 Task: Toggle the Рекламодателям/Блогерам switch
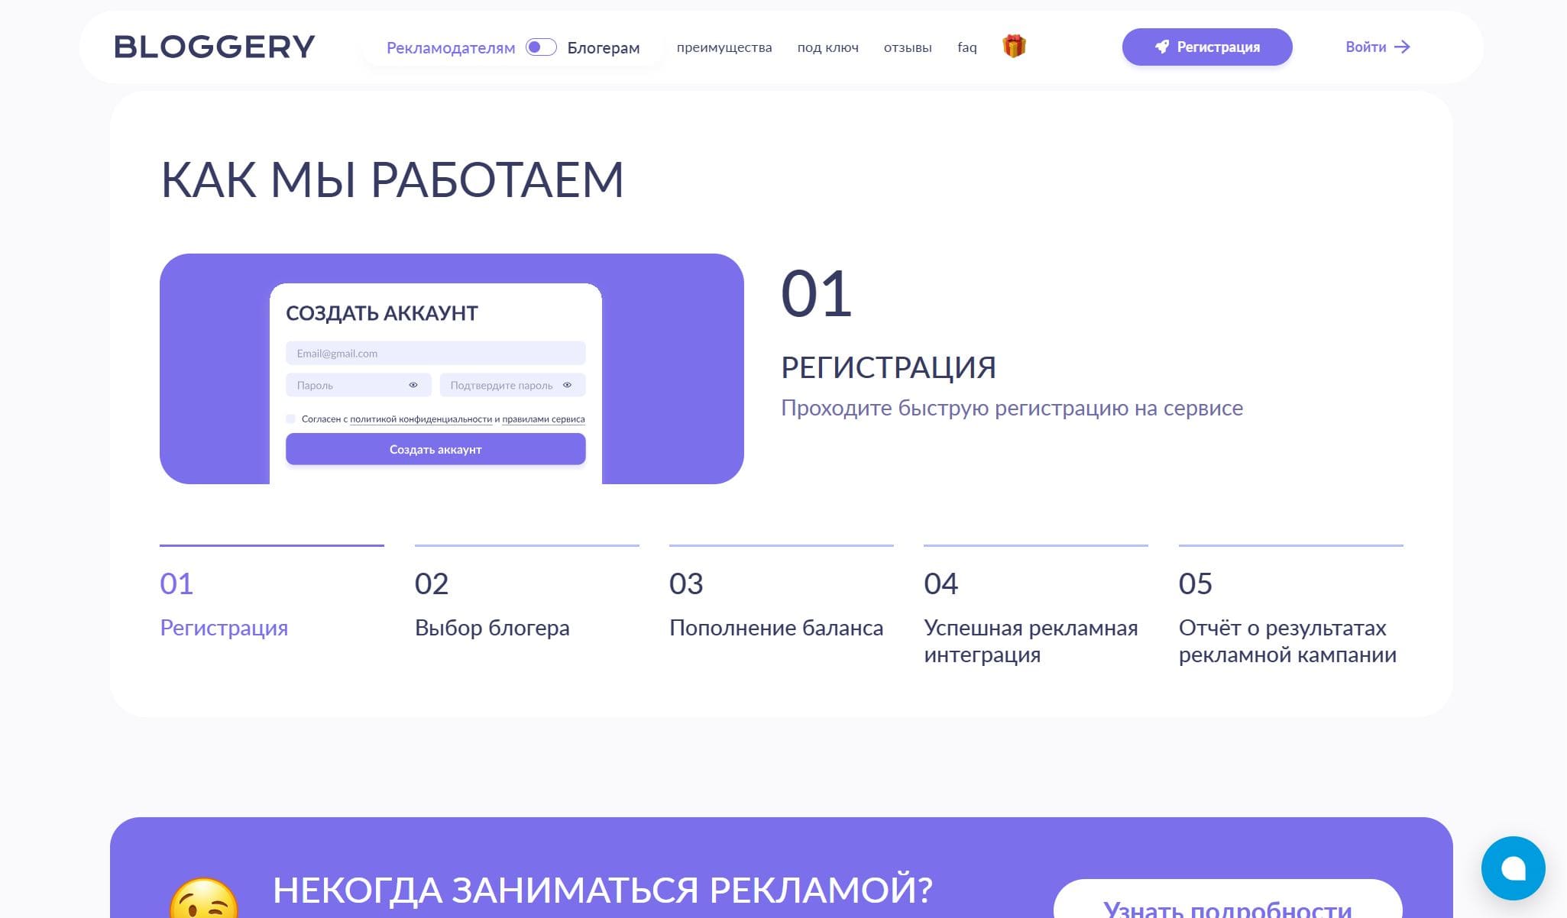[541, 47]
